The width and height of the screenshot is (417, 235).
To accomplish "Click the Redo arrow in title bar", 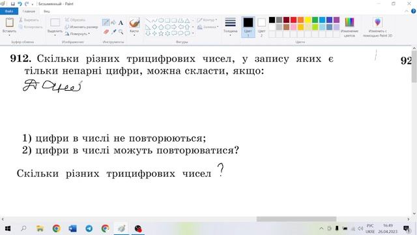I will (x=26, y=4).
